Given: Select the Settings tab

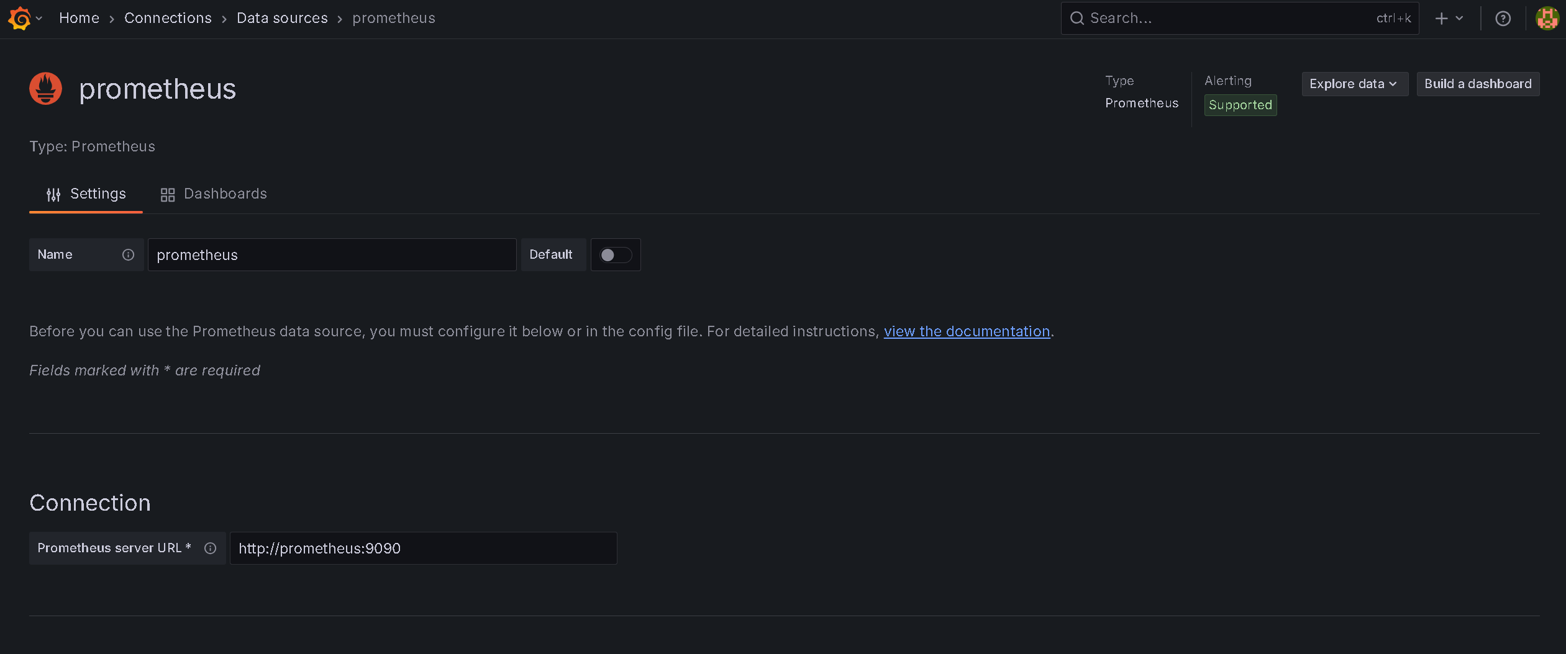Looking at the screenshot, I should (x=86, y=194).
